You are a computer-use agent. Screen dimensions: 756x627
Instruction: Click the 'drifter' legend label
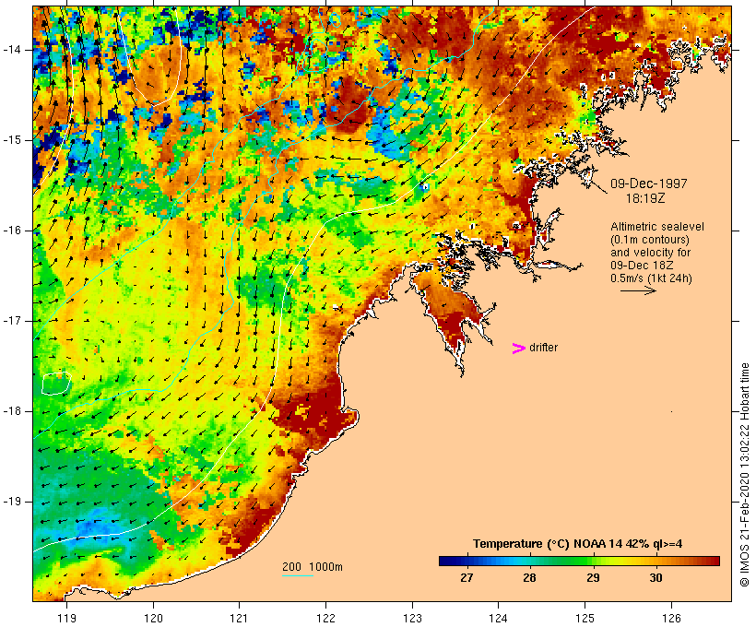[543, 348]
